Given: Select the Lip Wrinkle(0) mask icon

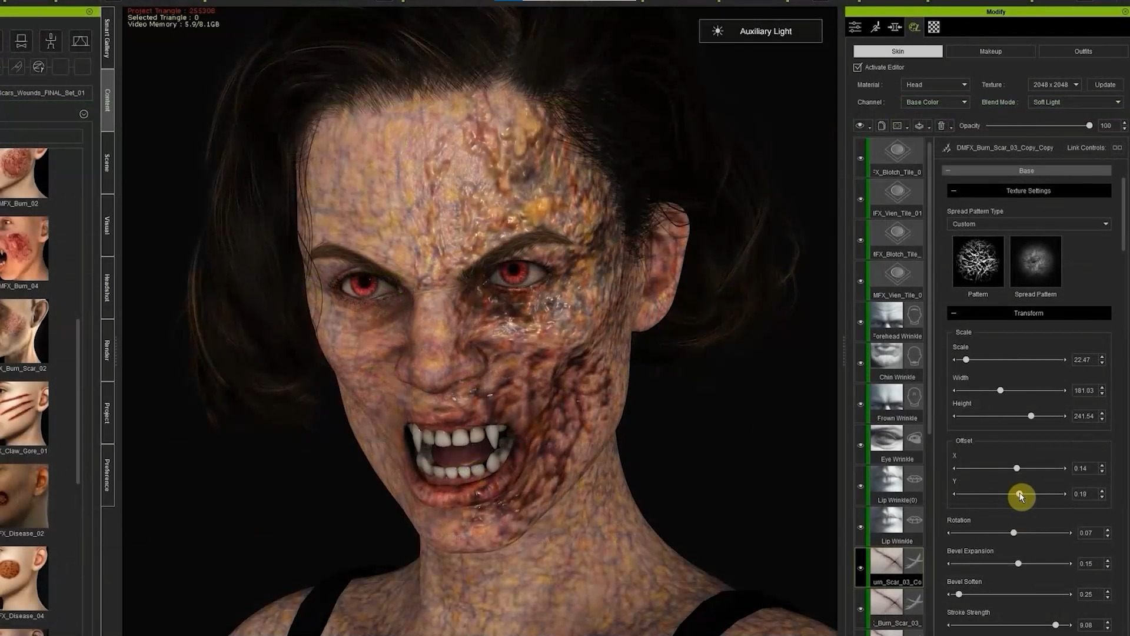Looking at the screenshot, I should (x=914, y=479).
